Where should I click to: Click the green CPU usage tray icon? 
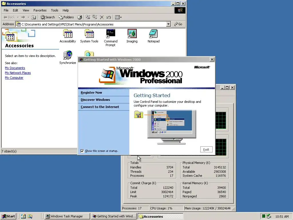(264, 216)
